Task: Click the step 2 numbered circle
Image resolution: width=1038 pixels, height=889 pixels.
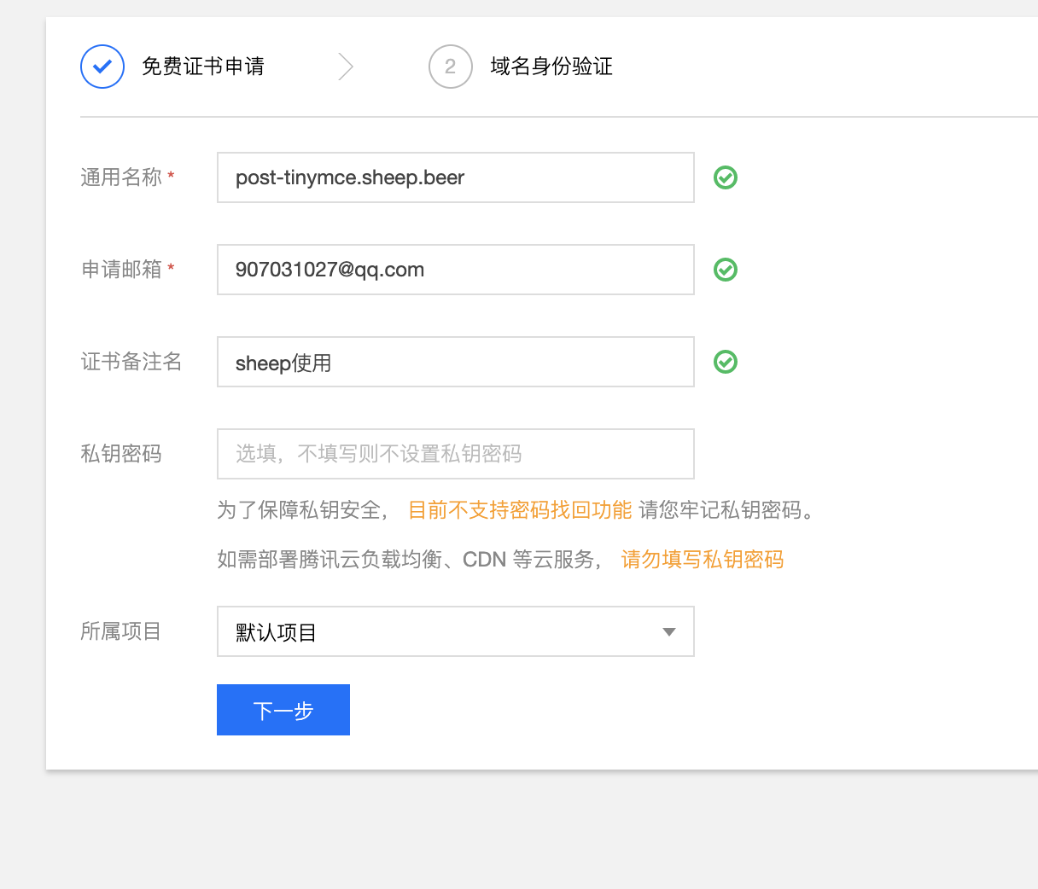Action: click(x=451, y=67)
